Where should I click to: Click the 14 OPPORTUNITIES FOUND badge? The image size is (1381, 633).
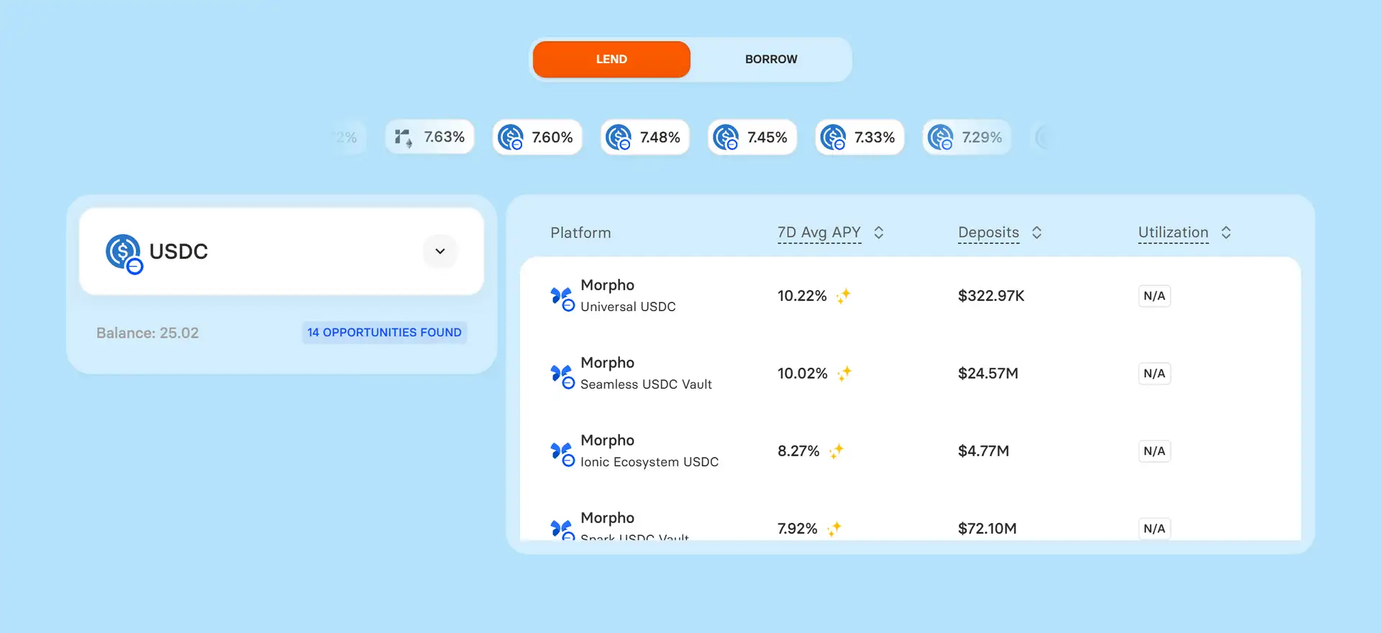(x=384, y=333)
